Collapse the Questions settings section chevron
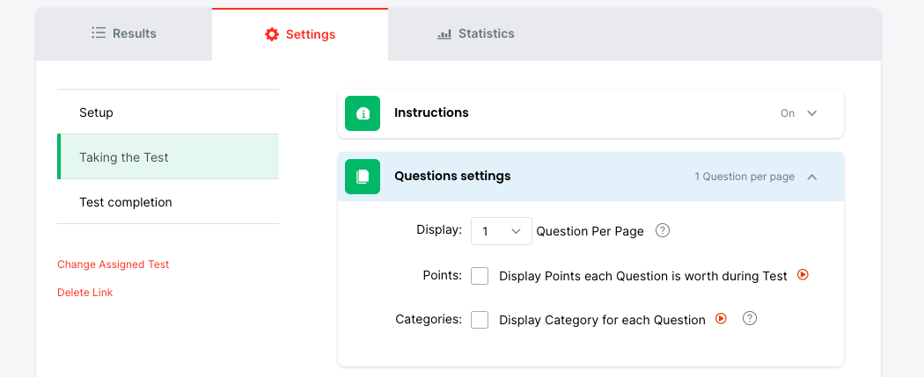Screen dimensions: 924x377 pos(812,177)
